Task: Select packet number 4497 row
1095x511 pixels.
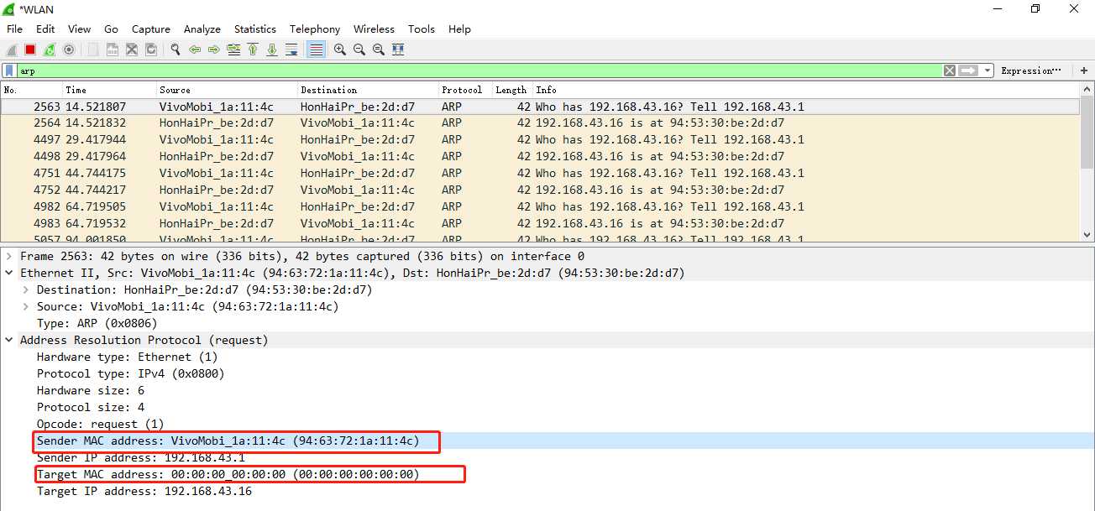Action: tap(540, 139)
